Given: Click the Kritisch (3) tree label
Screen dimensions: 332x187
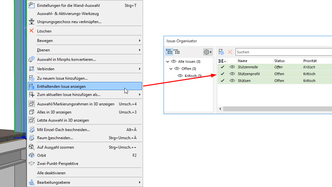Looking at the screenshot, I should (x=193, y=76).
